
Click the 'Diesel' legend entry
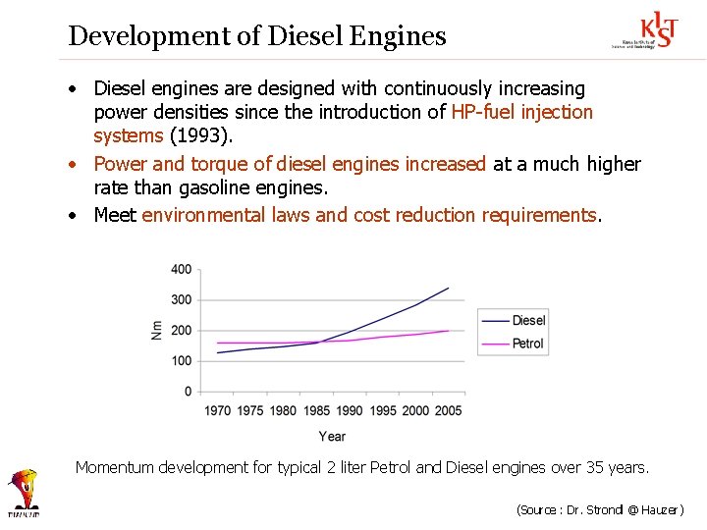[x=514, y=320]
